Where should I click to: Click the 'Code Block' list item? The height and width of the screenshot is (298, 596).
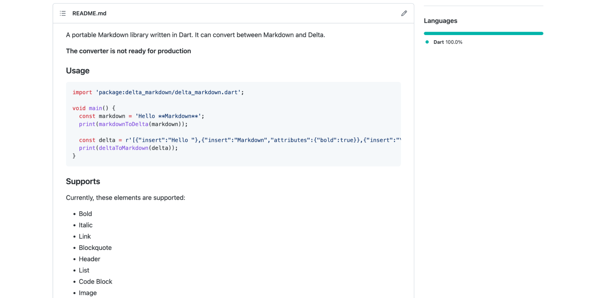[95, 282]
